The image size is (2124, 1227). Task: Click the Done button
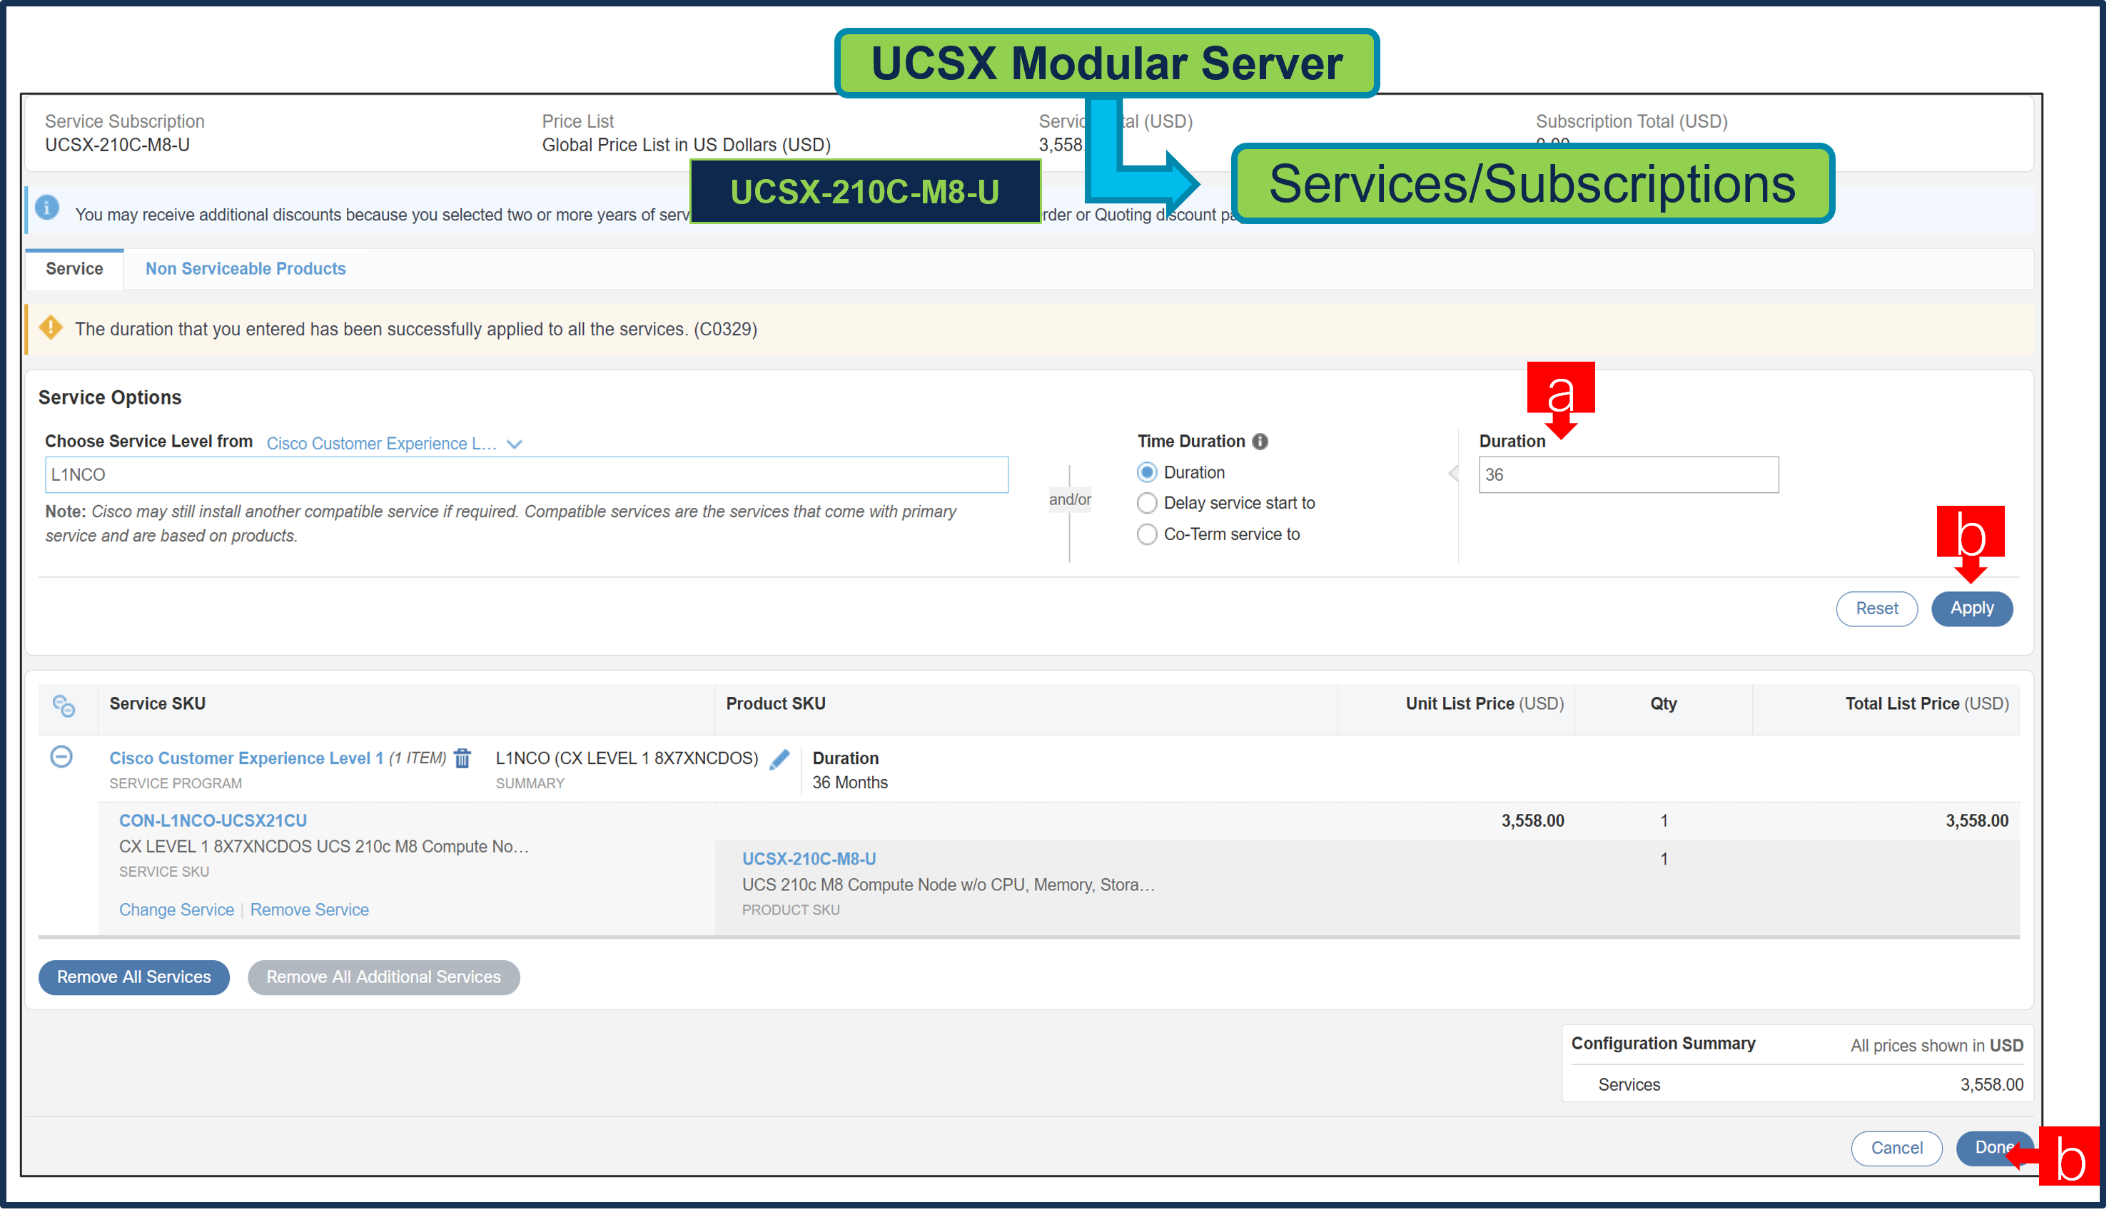coord(2012,1159)
